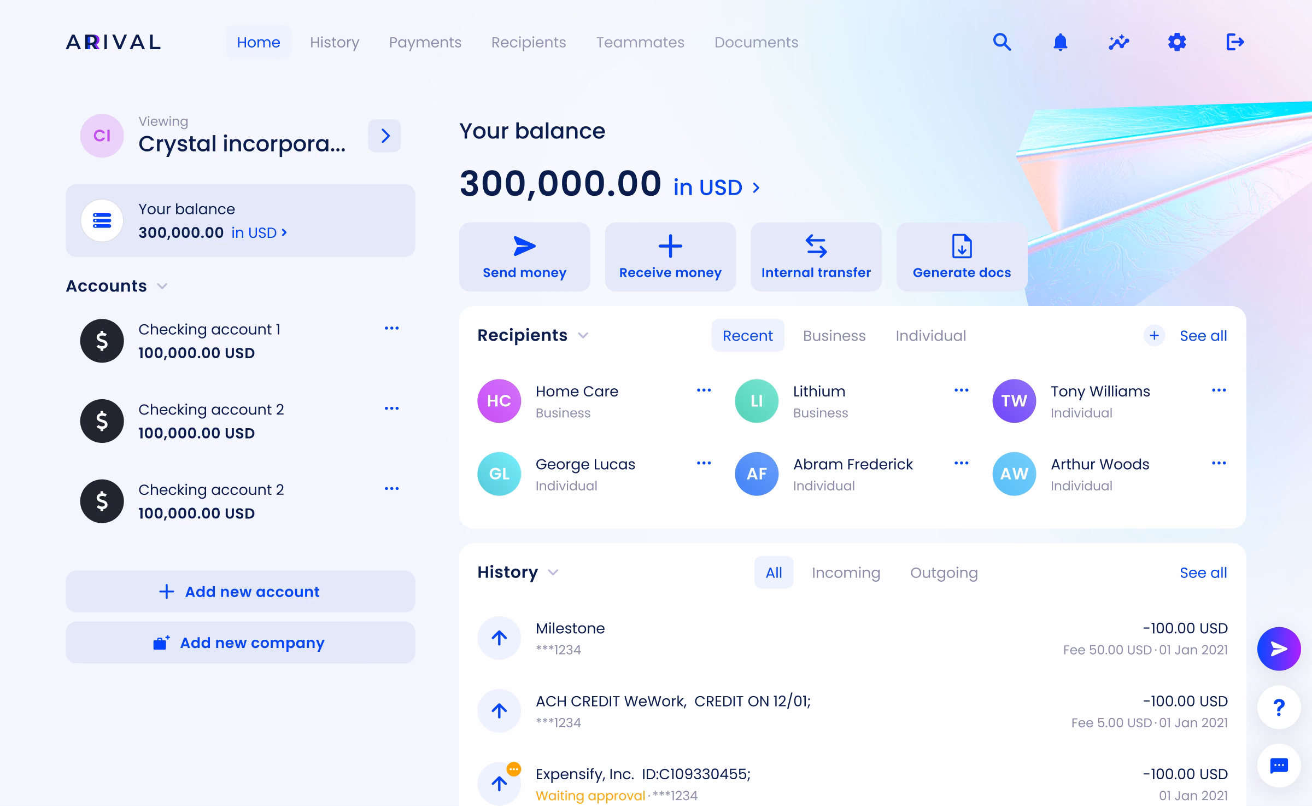Expand the Recipients heading dropdown

coord(583,335)
